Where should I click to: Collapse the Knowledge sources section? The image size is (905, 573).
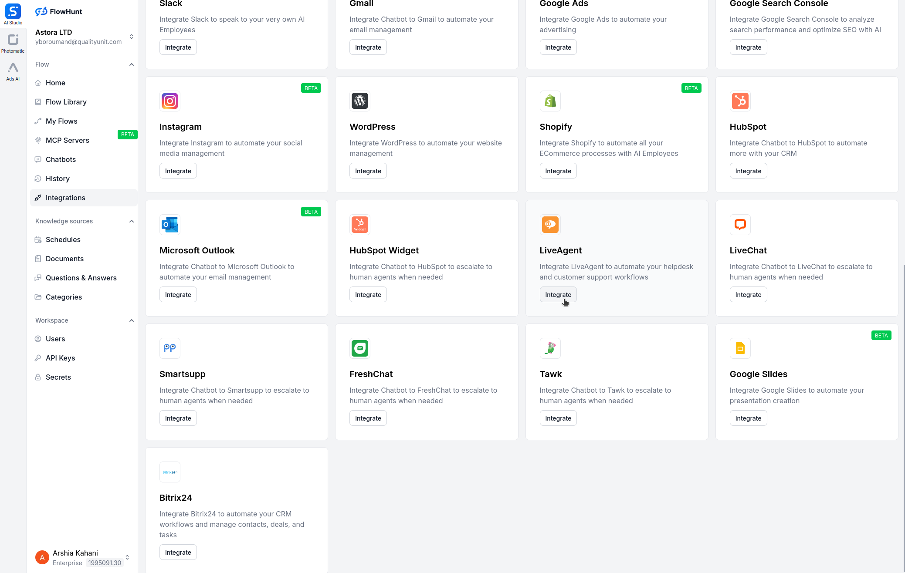[x=131, y=221]
